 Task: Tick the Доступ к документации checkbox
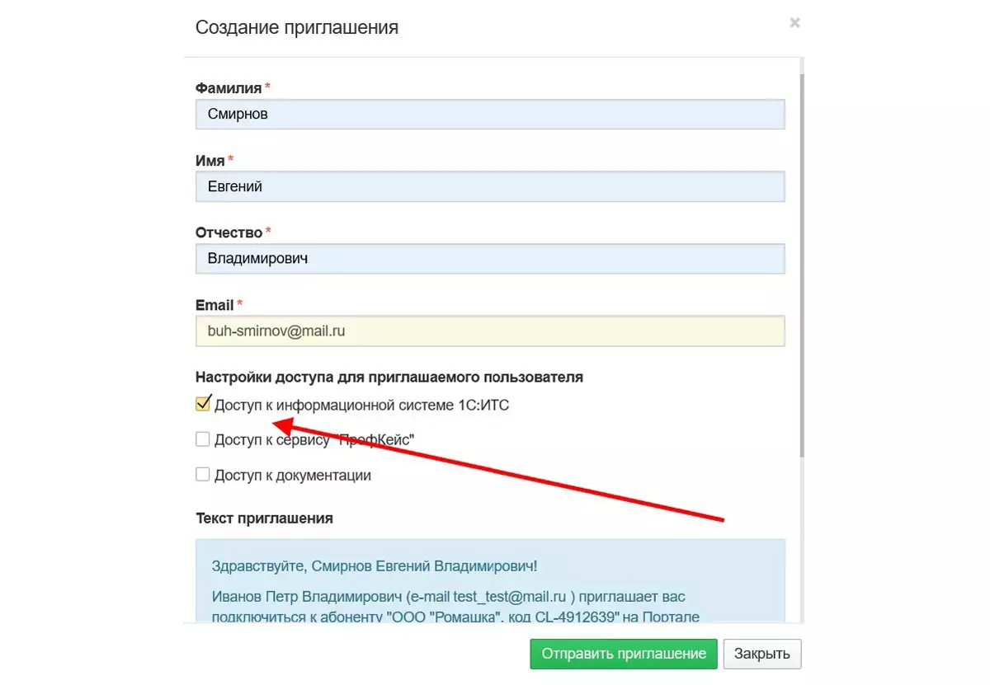[x=203, y=475]
